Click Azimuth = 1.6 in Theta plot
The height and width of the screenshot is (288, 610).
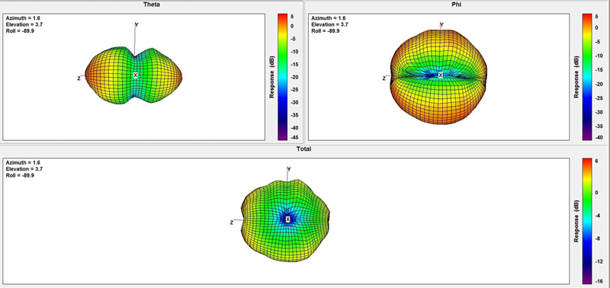tap(23, 18)
